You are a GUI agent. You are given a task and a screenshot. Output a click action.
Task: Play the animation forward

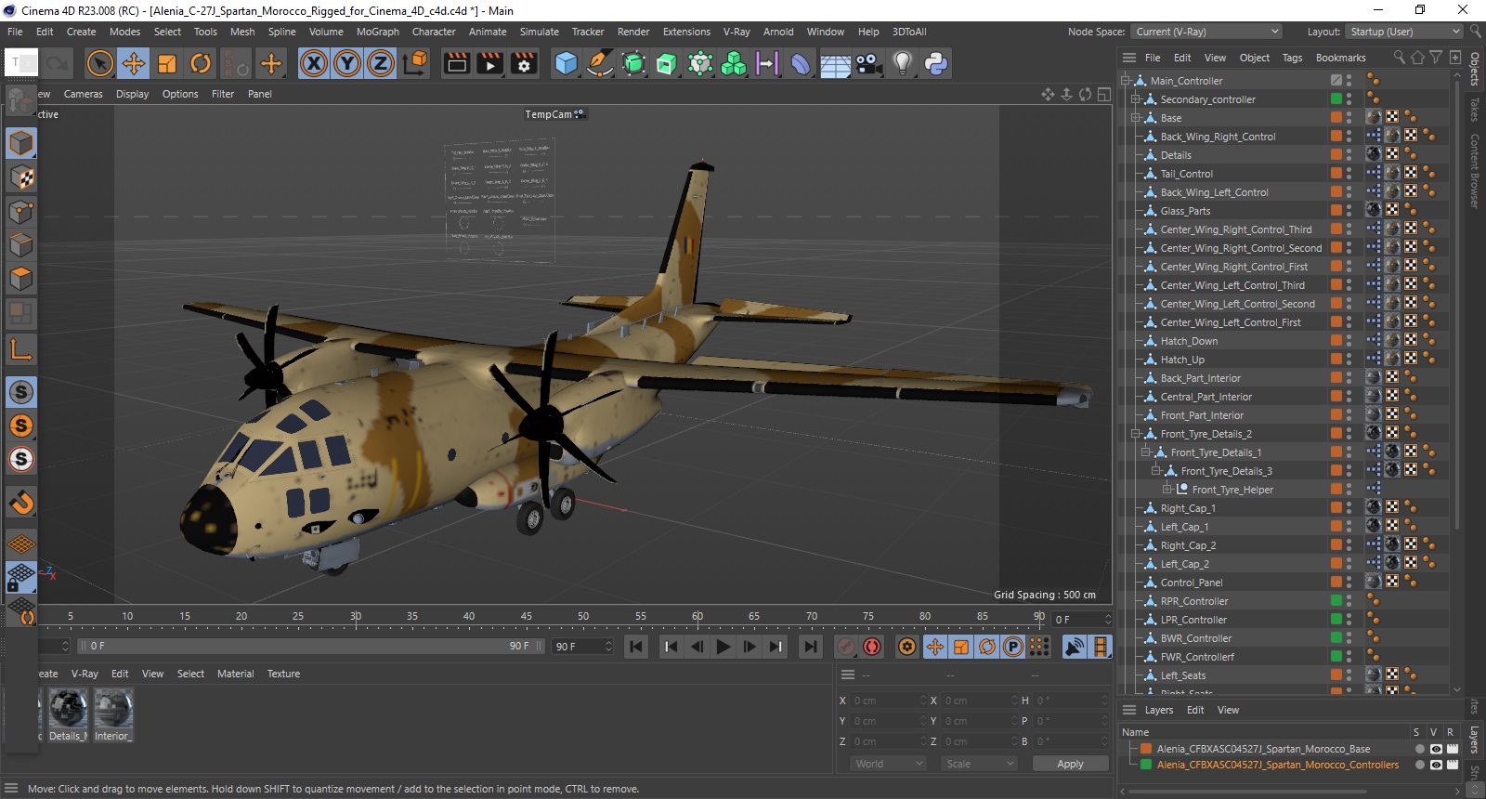point(723,647)
